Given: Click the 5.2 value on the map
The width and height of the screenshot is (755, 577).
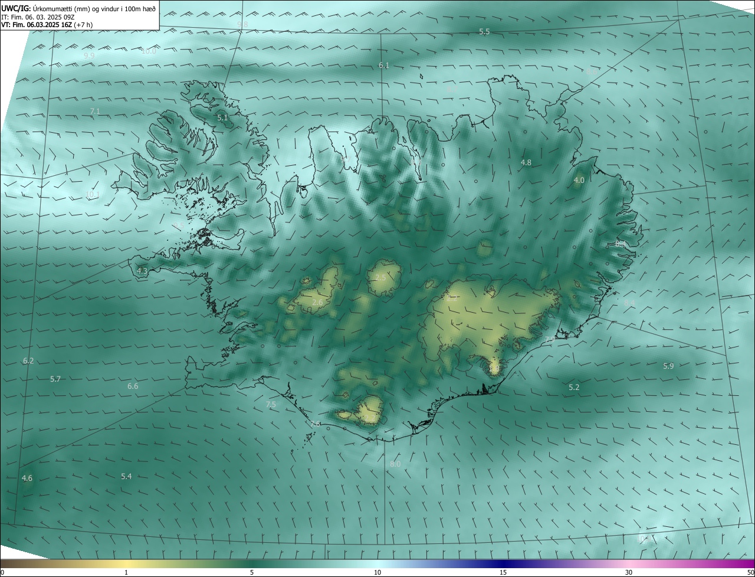Looking at the screenshot, I should point(574,388).
